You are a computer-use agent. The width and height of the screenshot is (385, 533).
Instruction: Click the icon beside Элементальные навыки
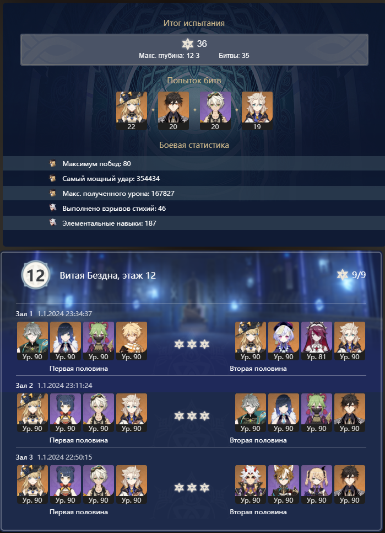pos(52,223)
